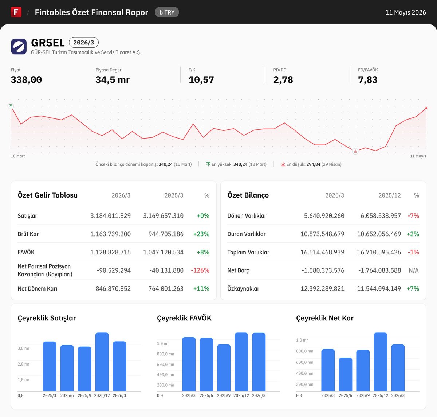The height and width of the screenshot is (417, 437).
Task: Click Brüt Kar value 1.163.739.200
Action: tap(110, 234)
